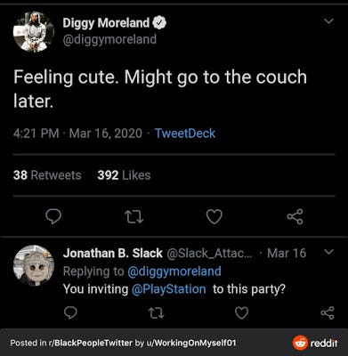Viewport: 348px width, 356px height.
Task: Retweet Jonathan B. Slack's reply
Action: click(x=157, y=313)
